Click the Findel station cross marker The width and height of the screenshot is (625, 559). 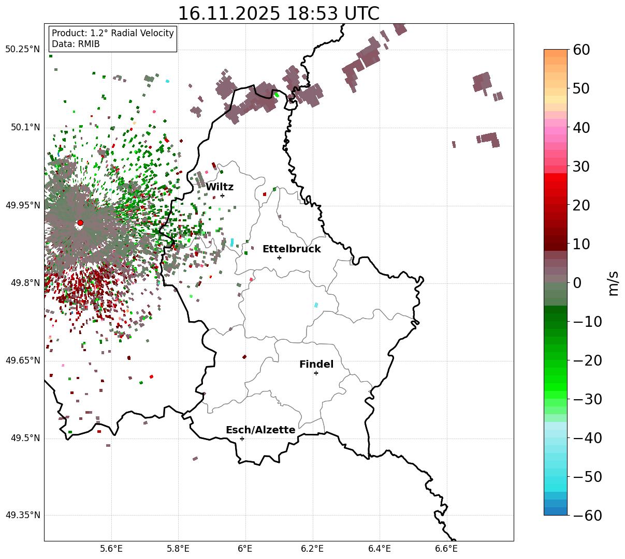tap(316, 373)
